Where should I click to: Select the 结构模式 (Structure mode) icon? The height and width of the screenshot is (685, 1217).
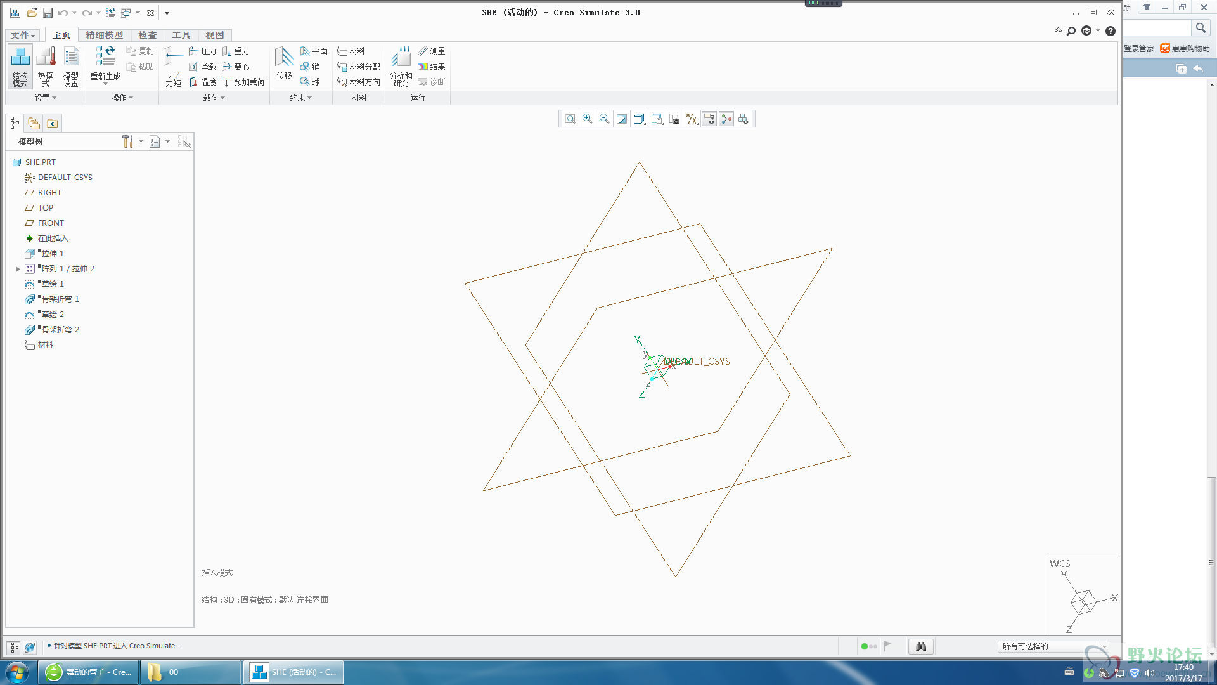[20, 66]
